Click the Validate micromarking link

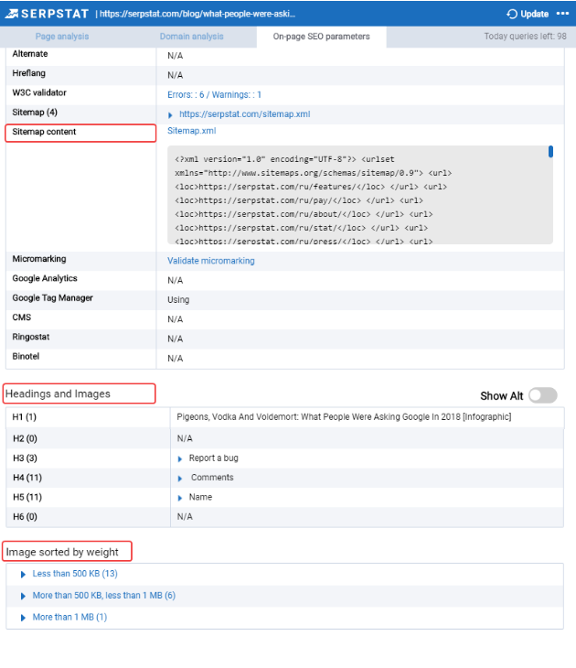210,261
